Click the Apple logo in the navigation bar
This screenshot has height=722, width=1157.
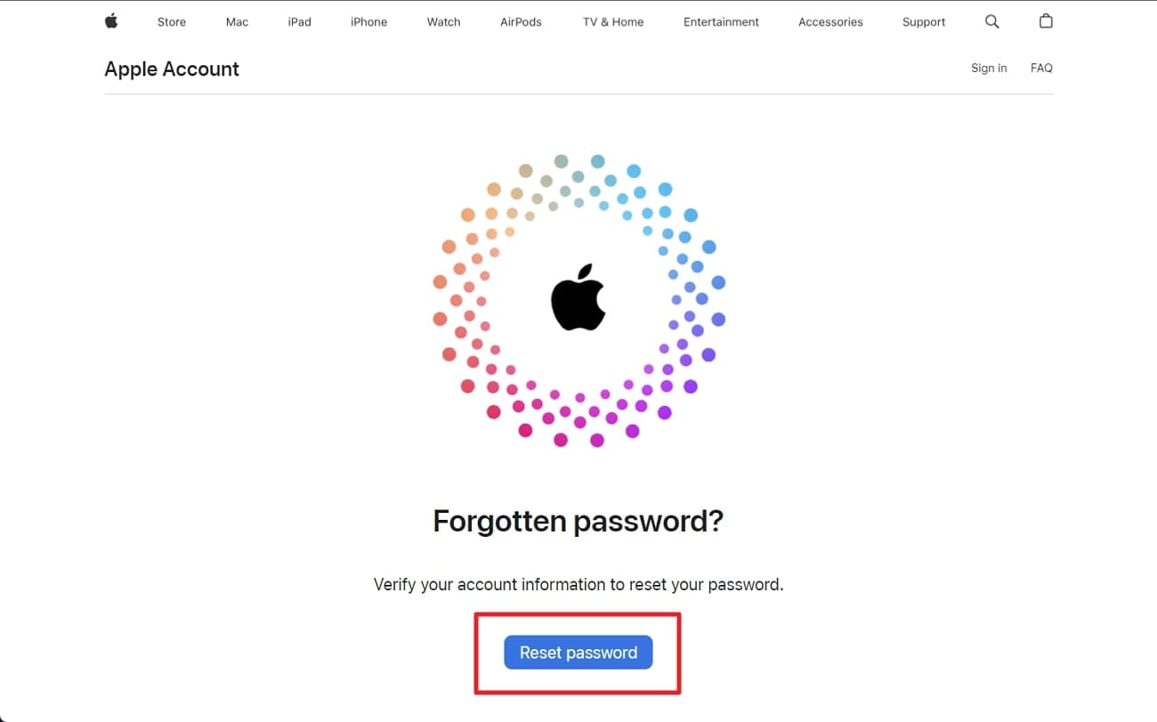pos(111,21)
